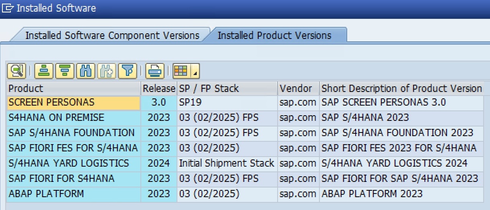This screenshot has width=490, height=210.
Task: Click the window icon beside Installed Software title
Action: 8,8
